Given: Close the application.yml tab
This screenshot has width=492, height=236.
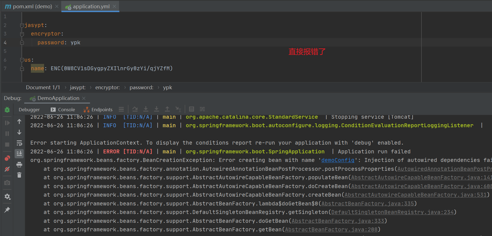Looking at the screenshot, I should (x=114, y=6).
